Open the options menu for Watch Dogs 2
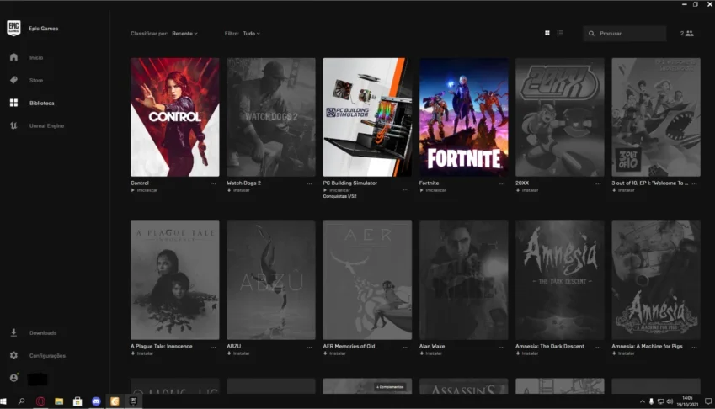715x409 pixels. 309,183
